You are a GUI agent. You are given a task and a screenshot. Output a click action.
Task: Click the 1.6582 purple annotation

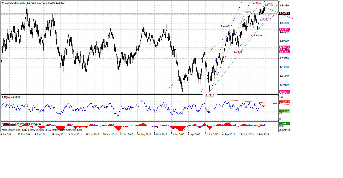(264, 19)
